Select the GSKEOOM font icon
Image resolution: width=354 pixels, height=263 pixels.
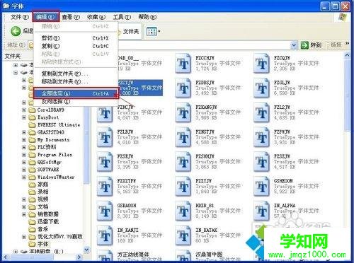261,187
